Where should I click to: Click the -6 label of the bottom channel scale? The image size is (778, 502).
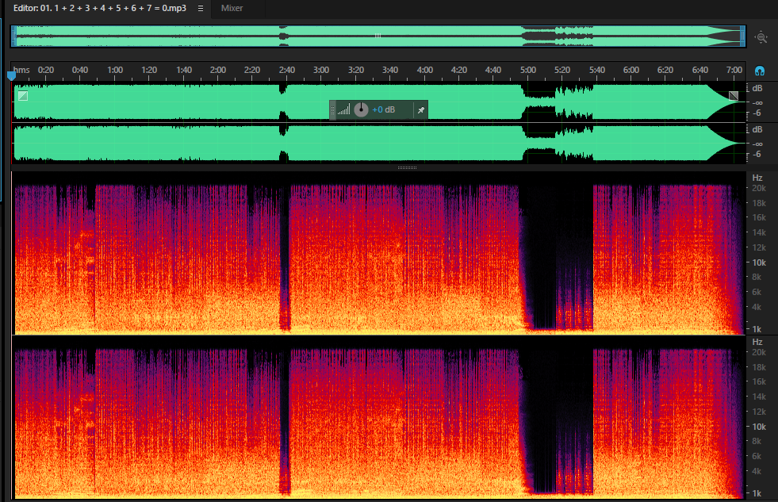(757, 155)
